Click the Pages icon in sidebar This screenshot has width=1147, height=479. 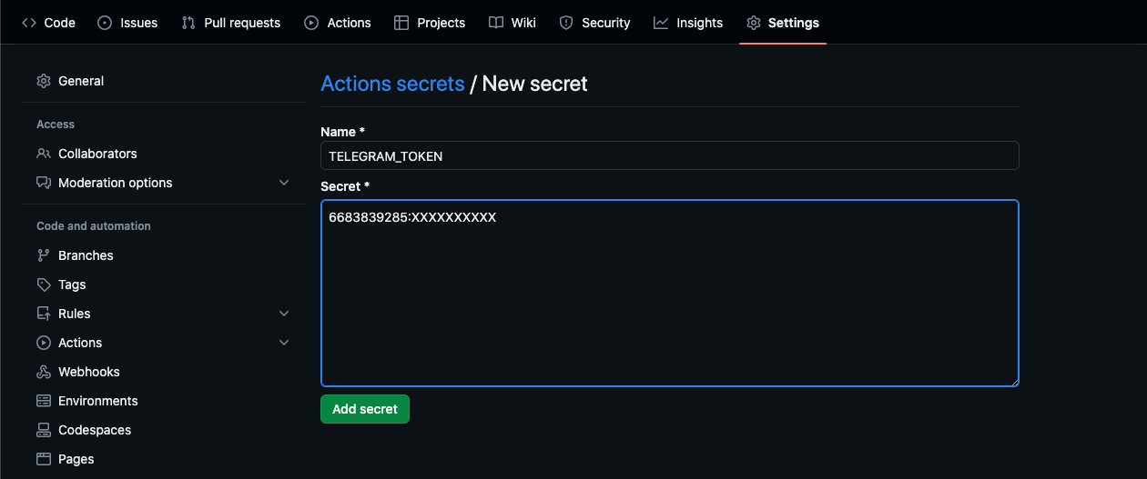pos(44,459)
